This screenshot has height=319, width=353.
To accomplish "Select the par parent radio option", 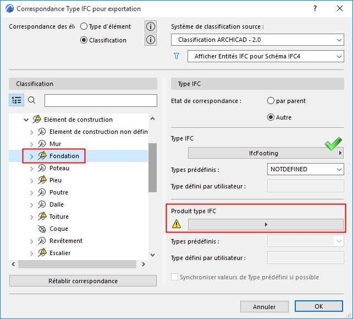I will (271, 101).
